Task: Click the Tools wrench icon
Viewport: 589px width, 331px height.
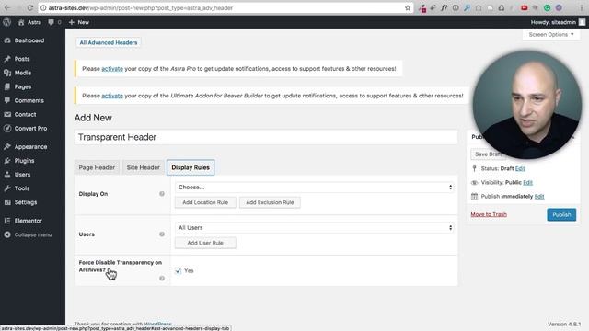Action: click(x=7, y=188)
